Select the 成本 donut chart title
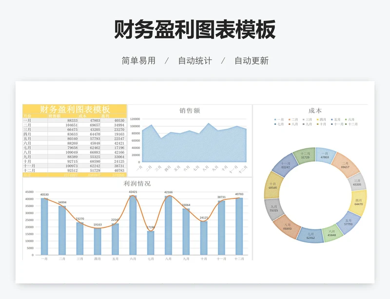 point(315,111)
